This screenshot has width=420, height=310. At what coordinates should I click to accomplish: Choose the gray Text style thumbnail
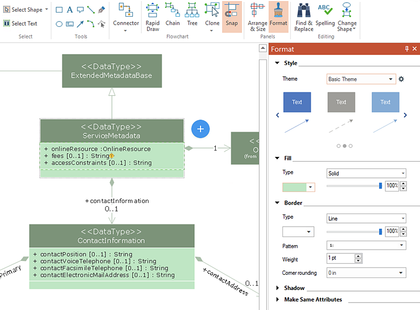tap(341, 102)
